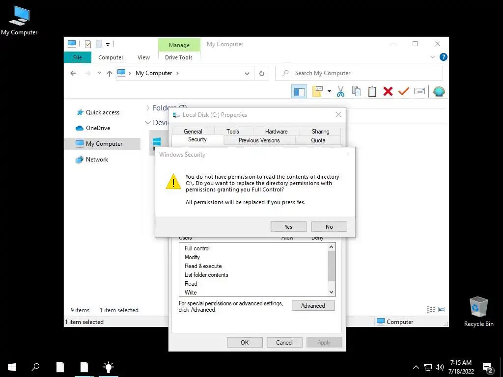Click permissions list scroll down arrow
Screen dimensions: 503x377
332,292
